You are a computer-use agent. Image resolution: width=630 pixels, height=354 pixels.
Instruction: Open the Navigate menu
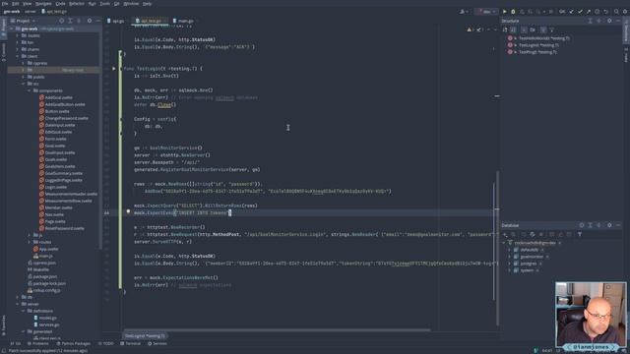pos(43,4)
